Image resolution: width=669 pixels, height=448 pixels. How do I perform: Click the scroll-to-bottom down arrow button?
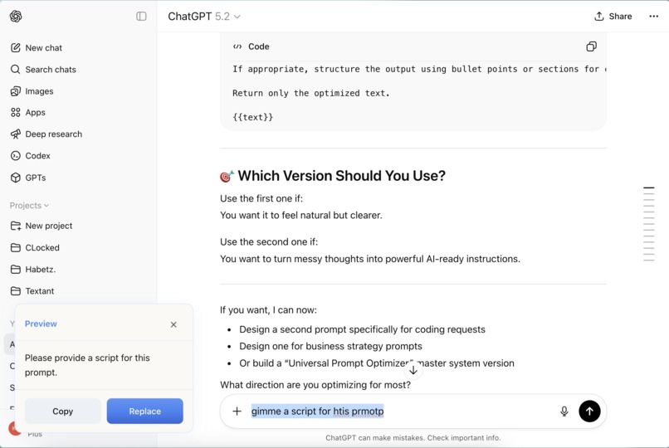[x=413, y=370]
